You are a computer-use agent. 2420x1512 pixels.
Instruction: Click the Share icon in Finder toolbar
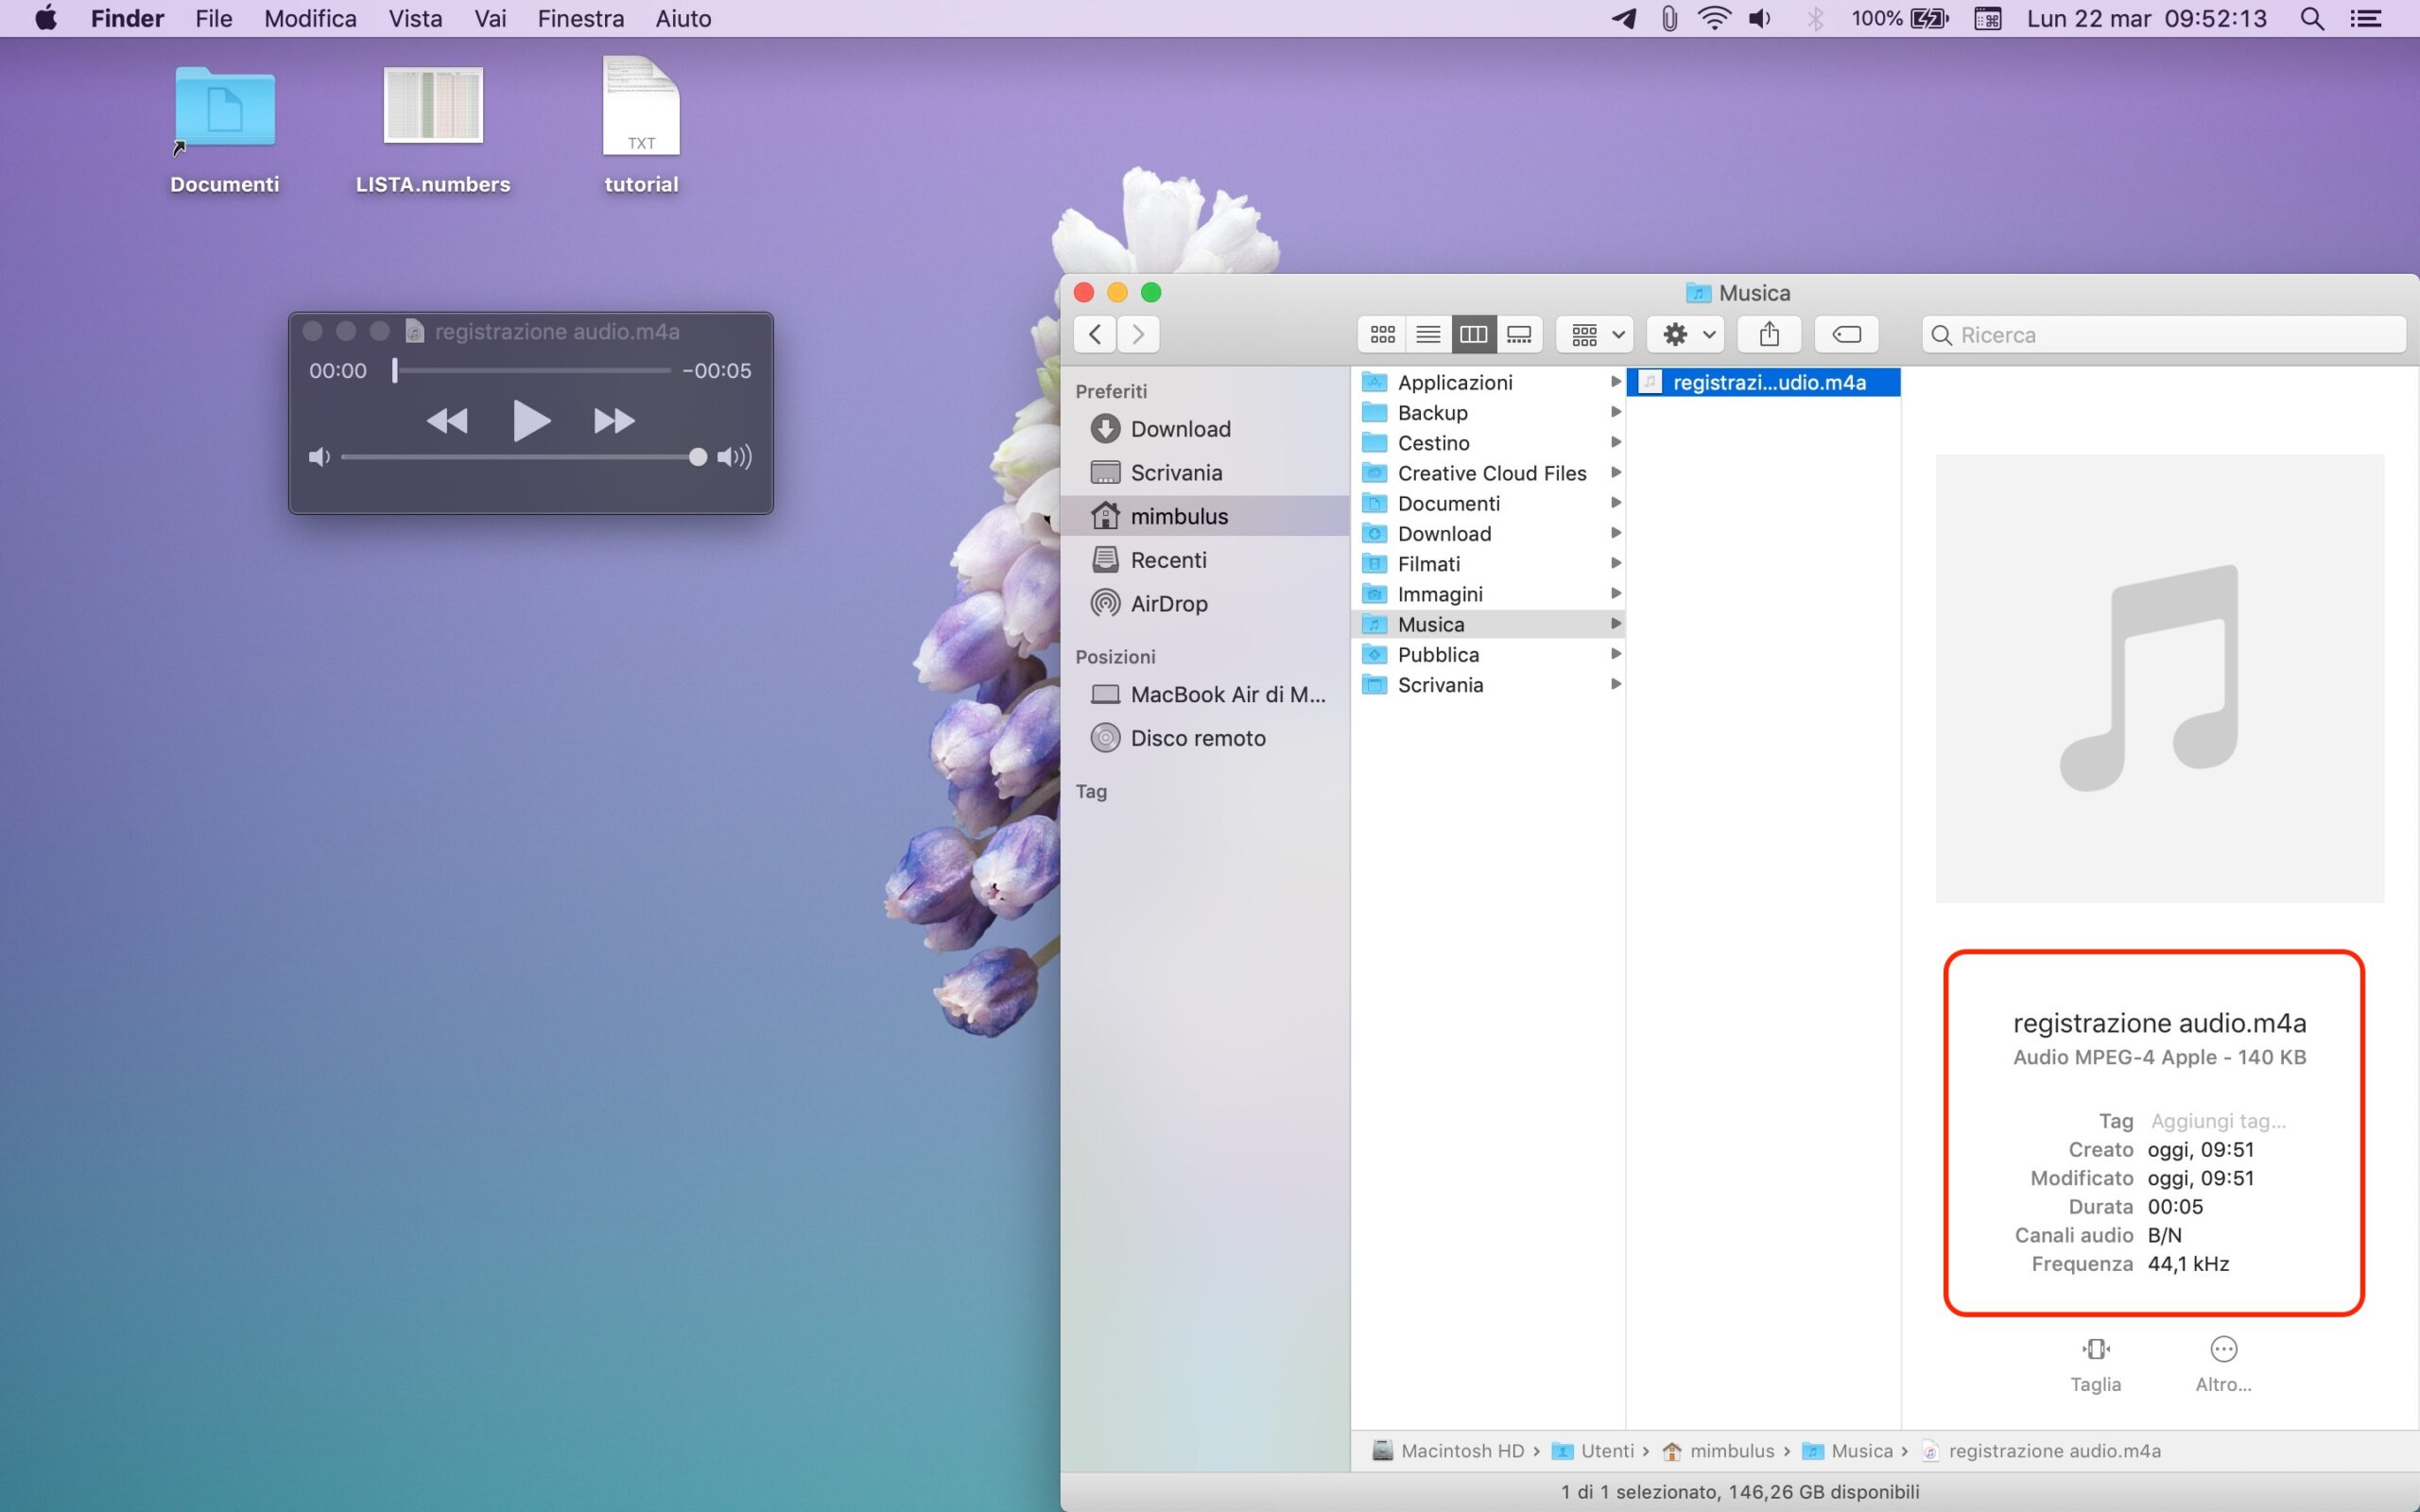1768,334
